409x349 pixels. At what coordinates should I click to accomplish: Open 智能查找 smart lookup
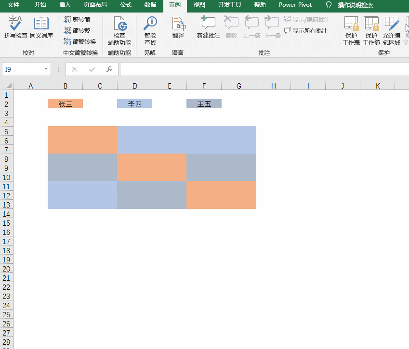[x=150, y=31]
